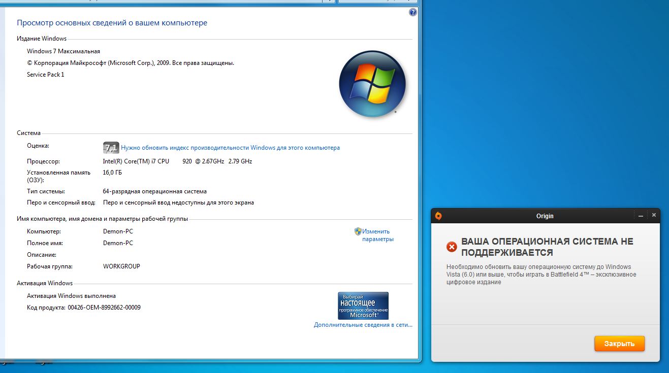Click the Процессор label

(43, 161)
